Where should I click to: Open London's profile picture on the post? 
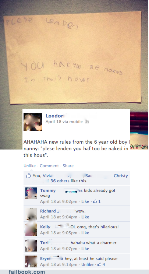pyautogui.click(x=33, y=122)
